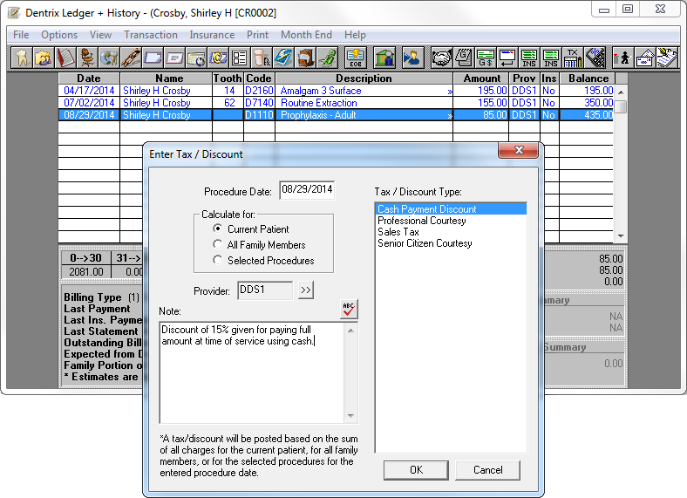Select the Routine Extraction ledger row
The width and height of the screenshot is (687, 498).
tap(336, 103)
